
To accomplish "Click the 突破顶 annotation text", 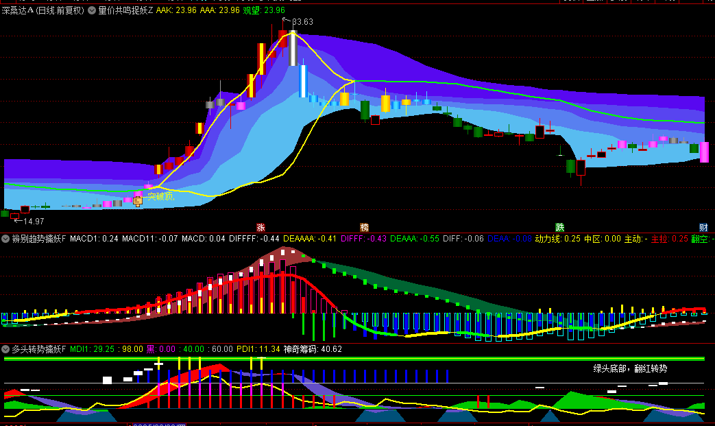I will [161, 197].
